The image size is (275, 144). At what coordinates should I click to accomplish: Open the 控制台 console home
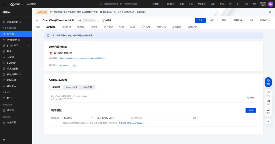click(x=32, y=4)
